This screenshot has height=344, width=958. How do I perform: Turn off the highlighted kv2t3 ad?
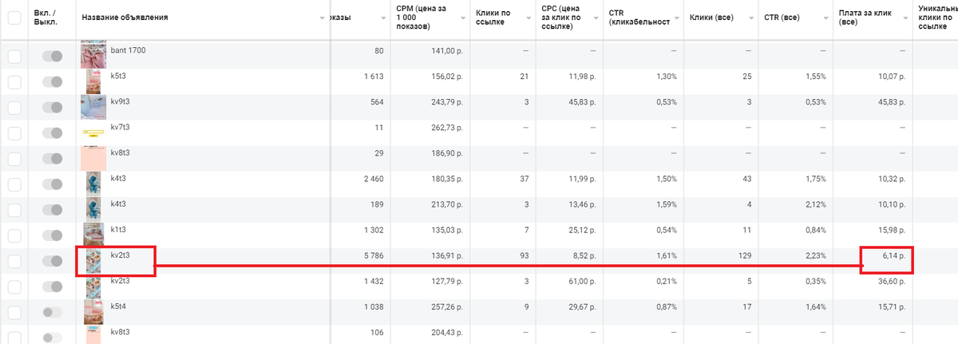coord(53,260)
